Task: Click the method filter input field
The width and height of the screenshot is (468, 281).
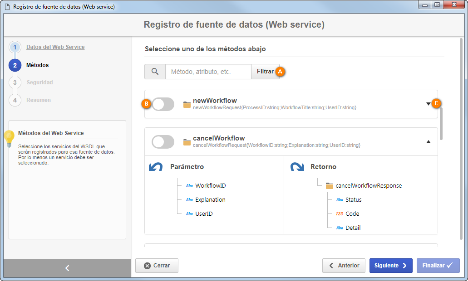Action: click(208, 72)
